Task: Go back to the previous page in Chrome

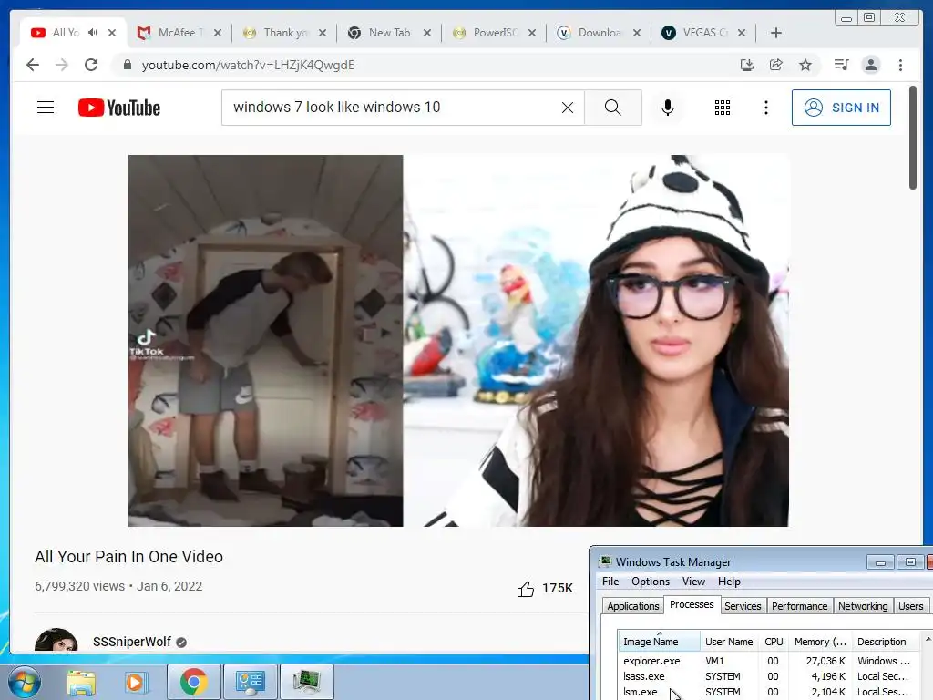Action: click(x=33, y=65)
